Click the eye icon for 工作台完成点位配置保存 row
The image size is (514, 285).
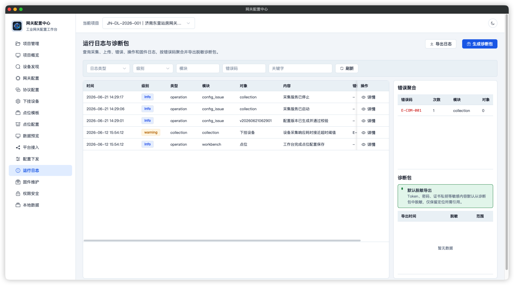tap(364, 145)
